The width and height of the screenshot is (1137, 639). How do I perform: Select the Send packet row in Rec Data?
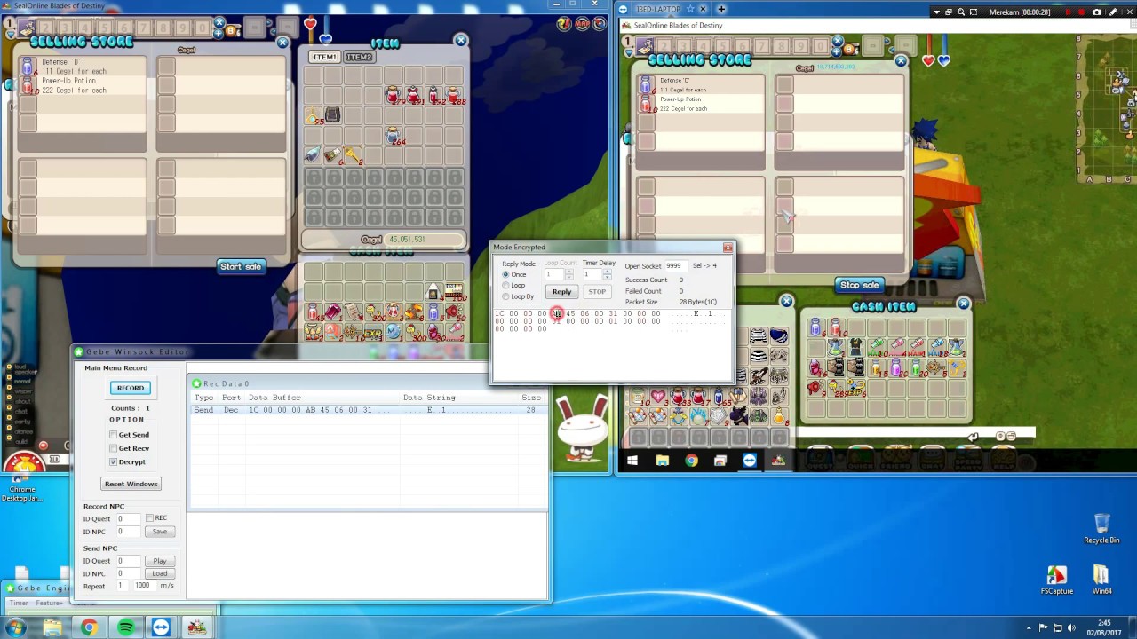368,410
